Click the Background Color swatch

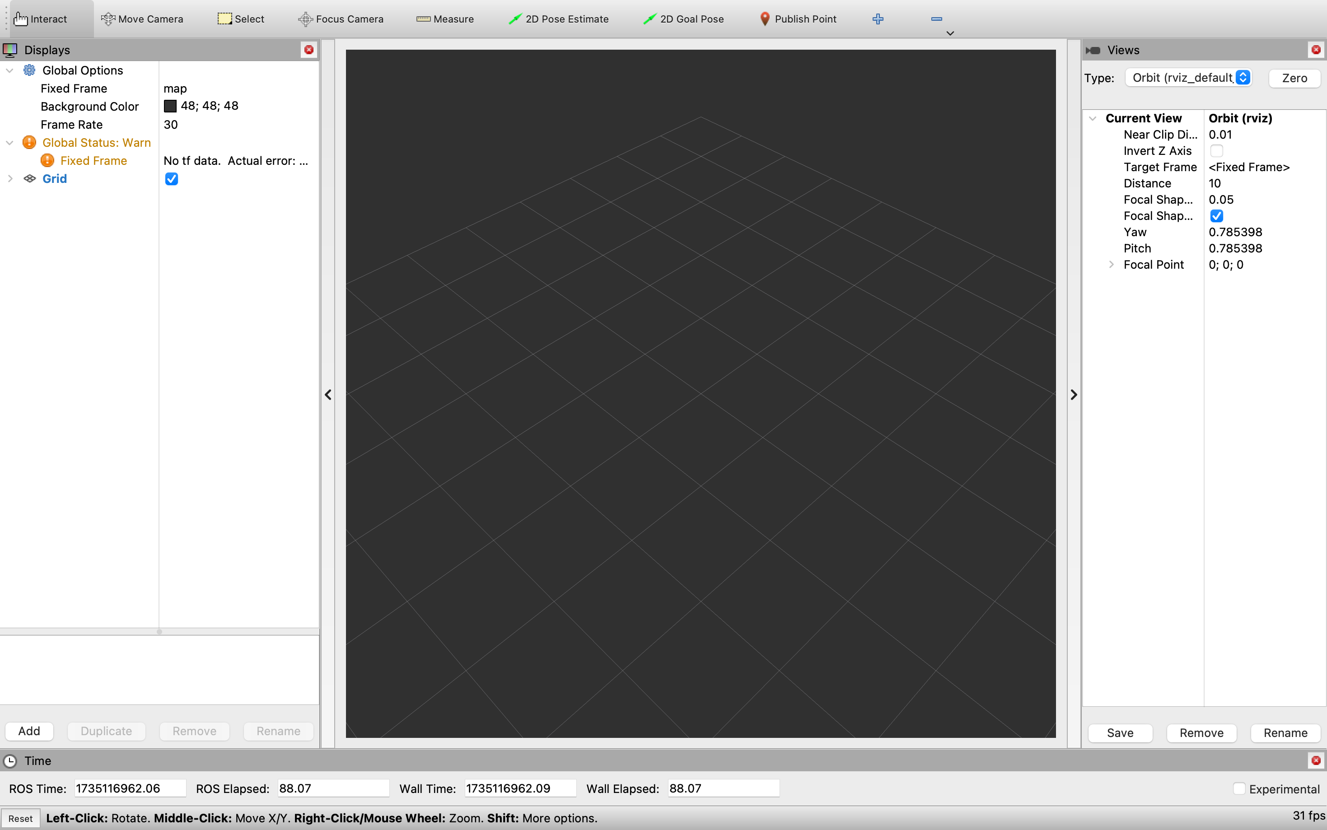click(170, 106)
